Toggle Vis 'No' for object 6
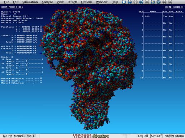This screenshot has width=185, height=138. 164,50
